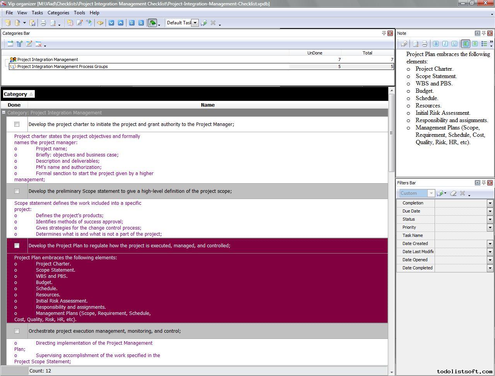Check Done box for 'Develop the project charter' task

click(17, 124)
